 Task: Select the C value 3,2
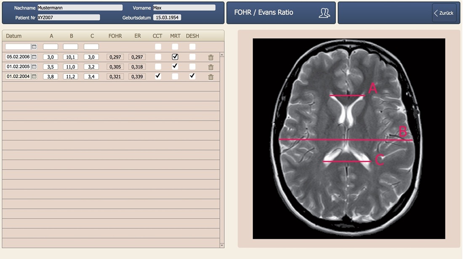[x=91, y=66]
